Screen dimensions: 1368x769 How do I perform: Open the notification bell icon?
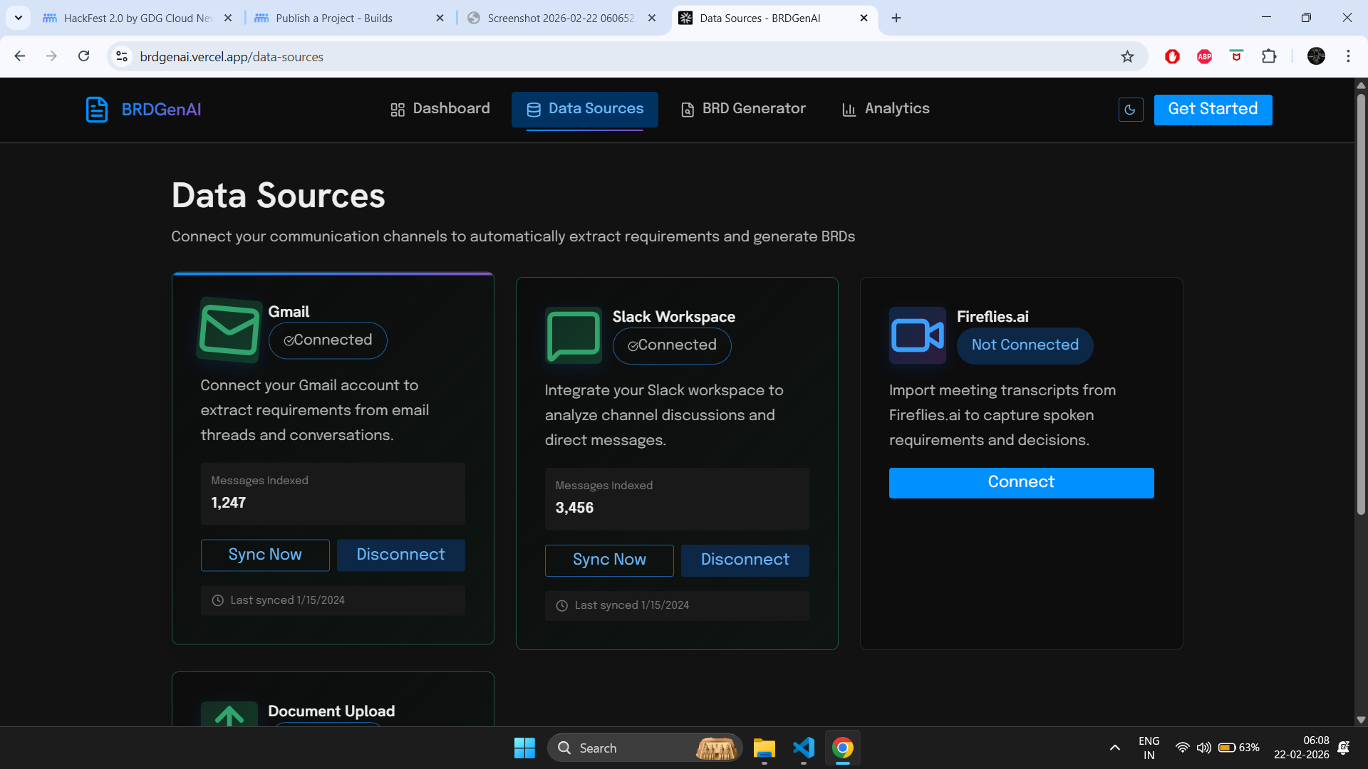point(1344,748)
